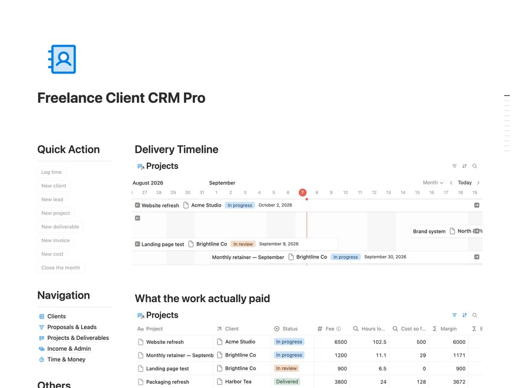Screen dimensions: 517x388
Task: Click the New invoice quick action
Action: [55, 240]
